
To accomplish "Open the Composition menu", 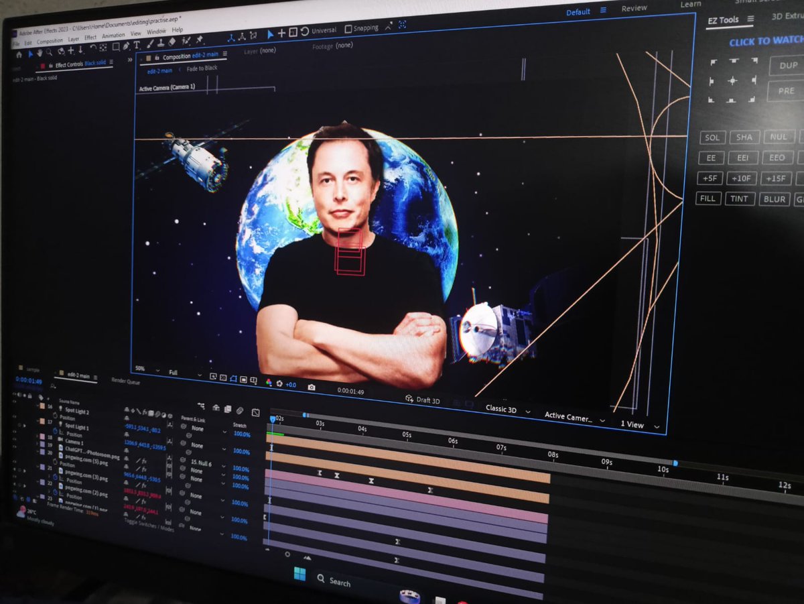I will coord(50,40).
